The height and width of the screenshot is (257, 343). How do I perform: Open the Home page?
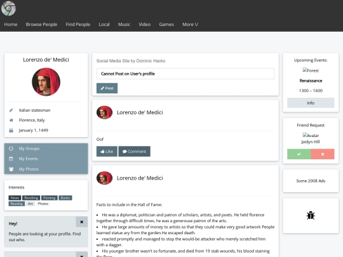[11, 25]
